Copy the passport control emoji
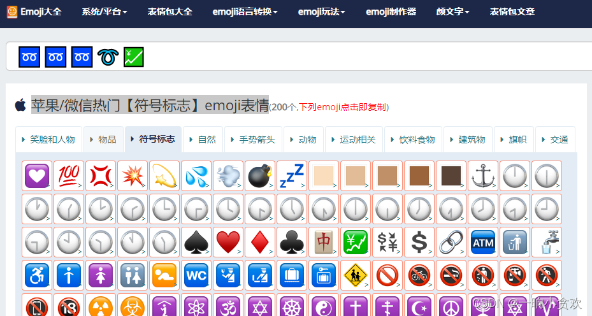Viewport: 592px width, 316px height. click(227, 275)
